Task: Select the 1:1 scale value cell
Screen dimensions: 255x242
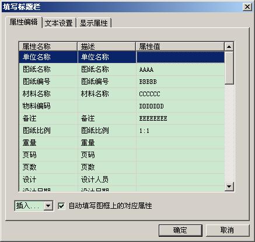Action: [180, 131]
